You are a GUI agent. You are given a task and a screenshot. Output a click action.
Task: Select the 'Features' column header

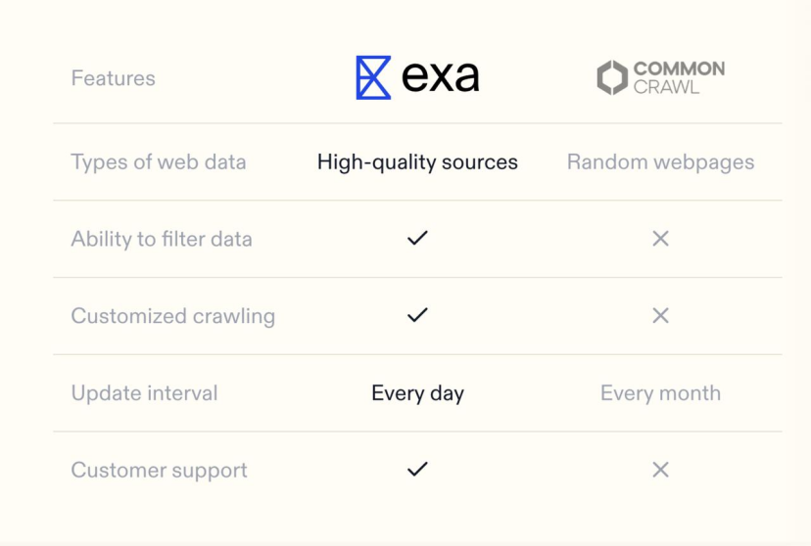(x=114, y=78)
